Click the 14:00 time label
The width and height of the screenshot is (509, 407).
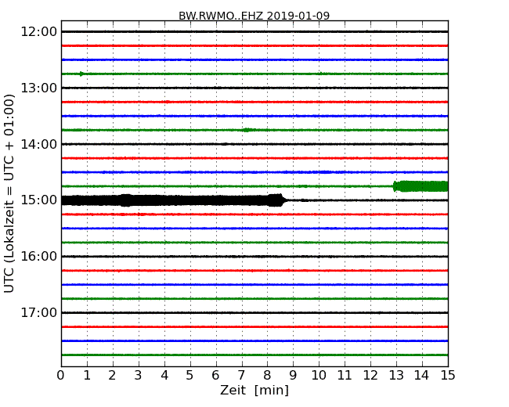(x=39, y=144)
